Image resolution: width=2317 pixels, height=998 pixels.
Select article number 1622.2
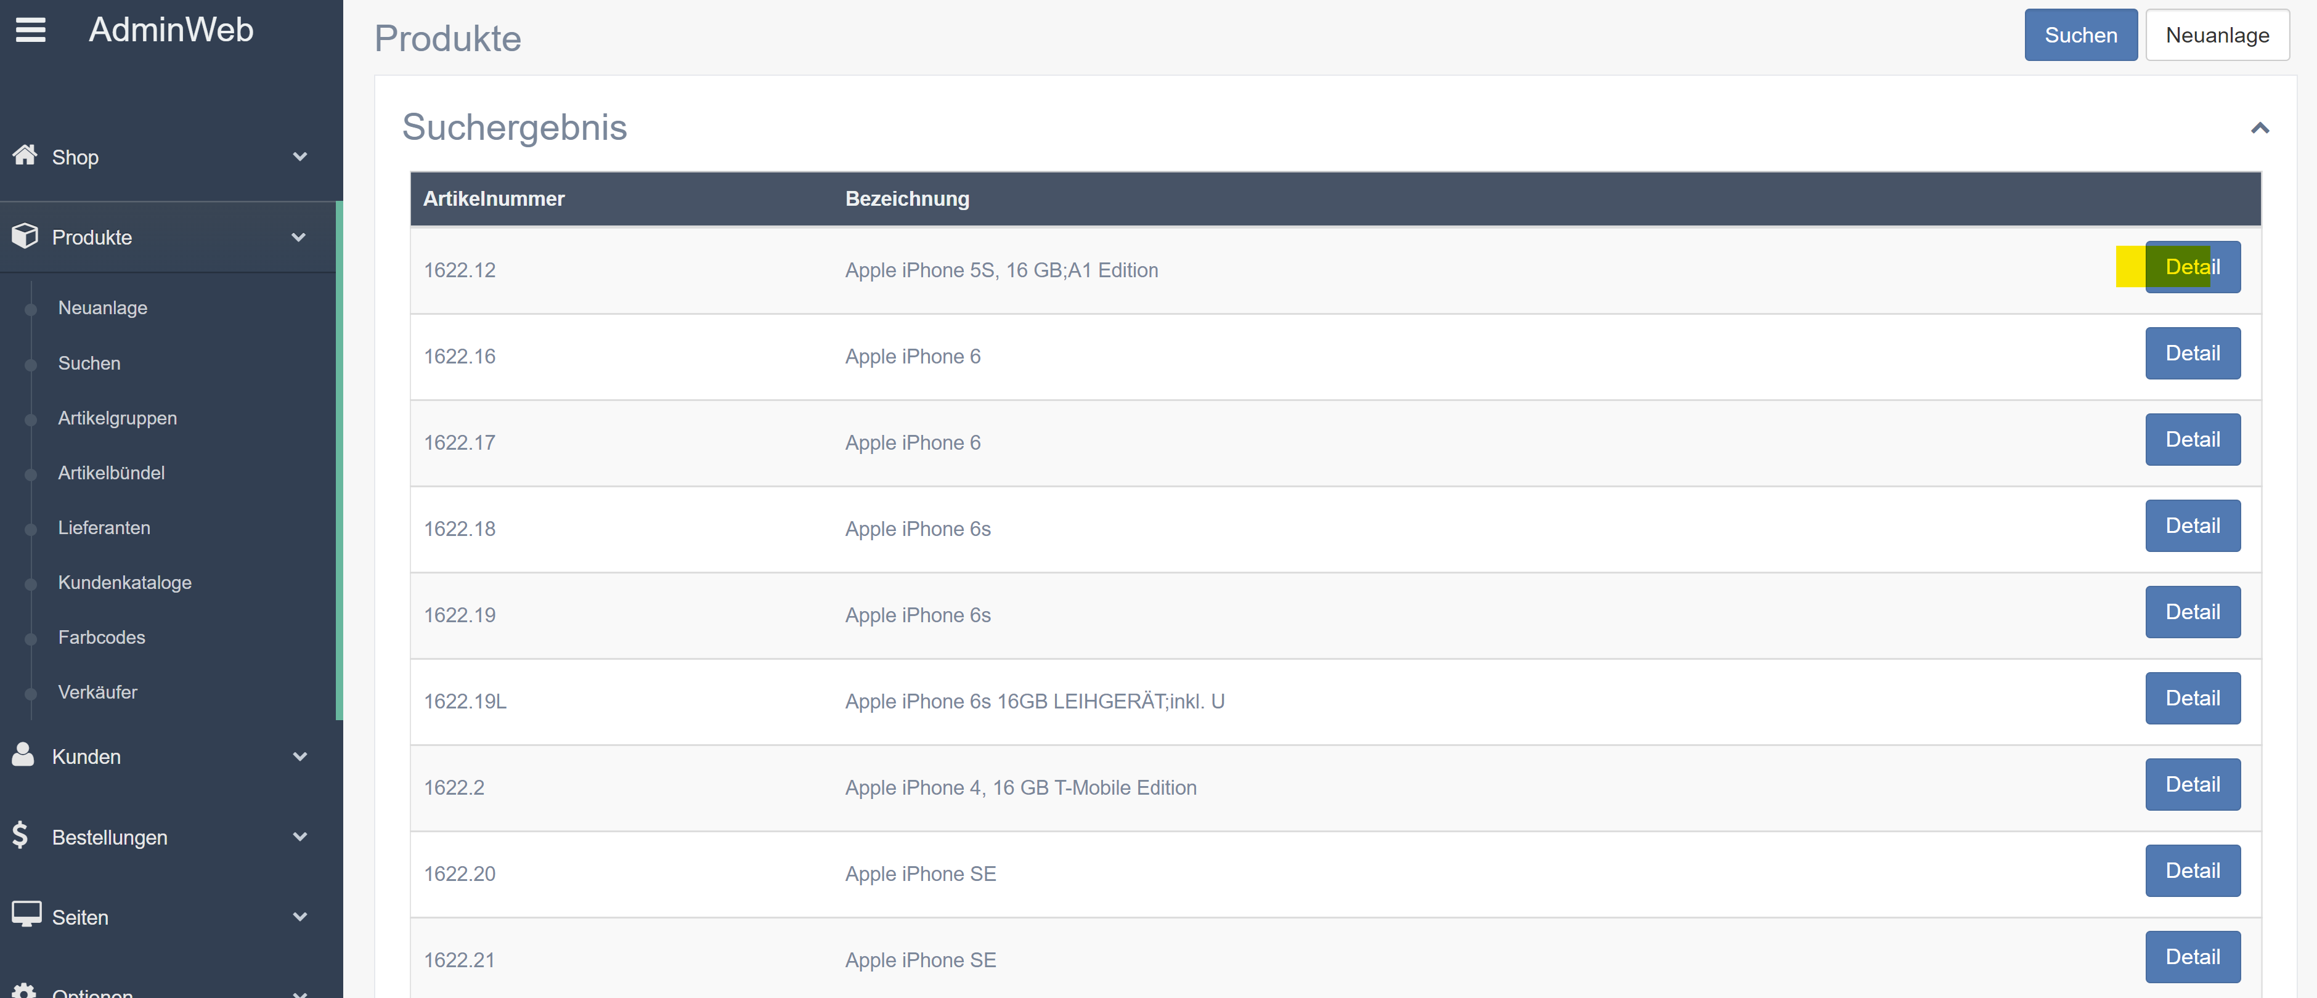(454, 787)
